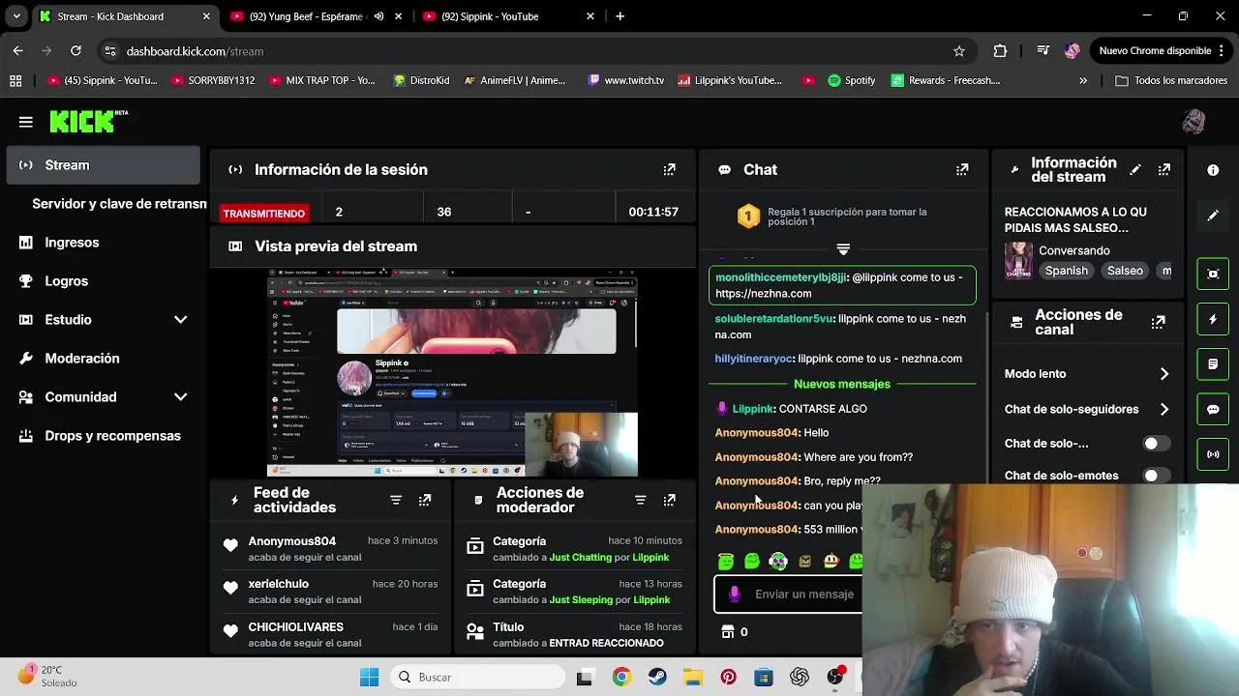
Task: Toggle activity feed lightning widget in sidebar
Action: coord(1213,319)
